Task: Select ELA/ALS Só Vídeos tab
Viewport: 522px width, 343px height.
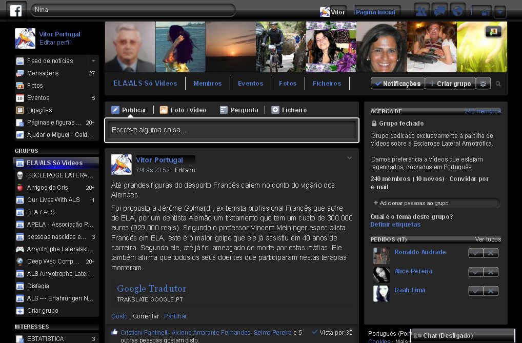Action: (145, 84)
